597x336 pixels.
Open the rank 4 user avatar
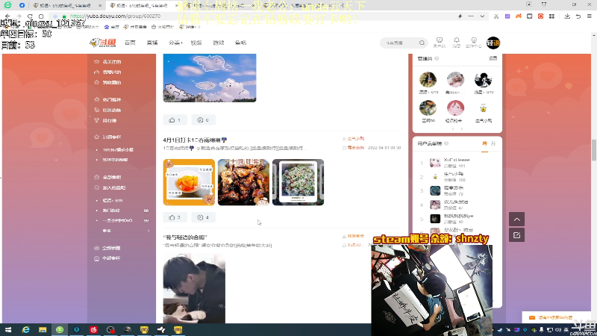click(x=435, y=205)
